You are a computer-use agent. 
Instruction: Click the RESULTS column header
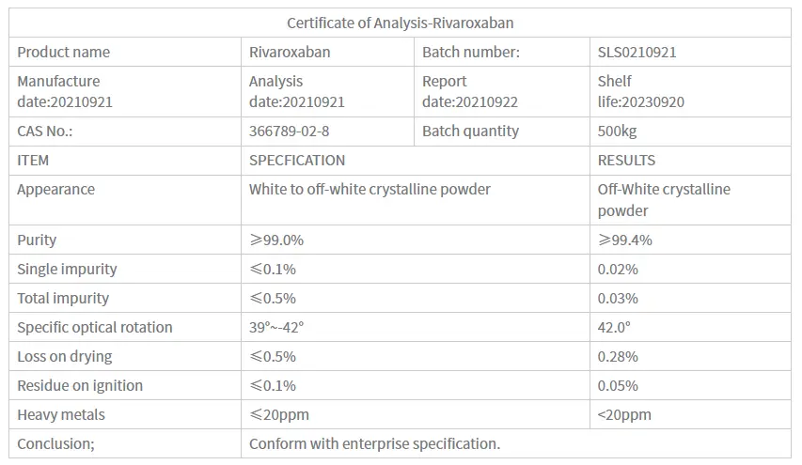pyautogui.click(x=626, y=161)
